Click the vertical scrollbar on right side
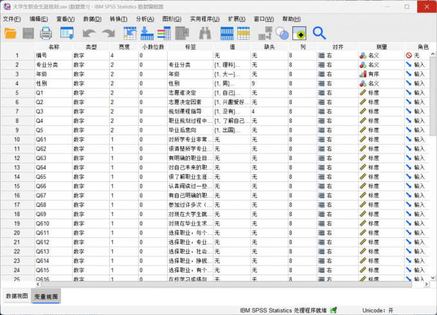The width and height of the screenshot is (437, 315). [x=433, y=161]
